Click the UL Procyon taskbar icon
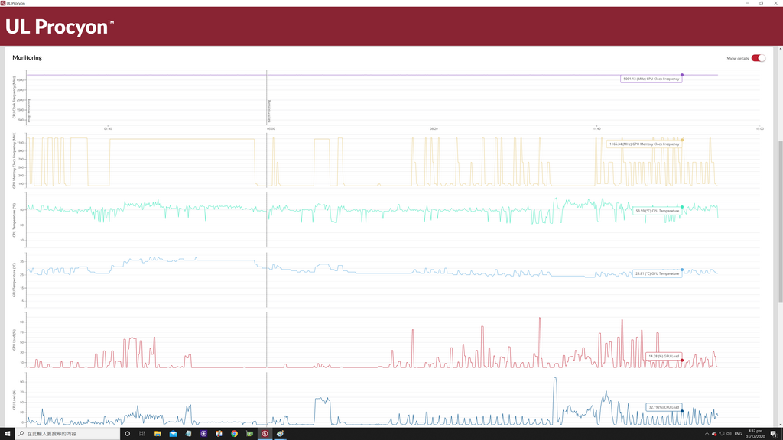This screenshot has height=440, width=783. (x=265, y=434)
